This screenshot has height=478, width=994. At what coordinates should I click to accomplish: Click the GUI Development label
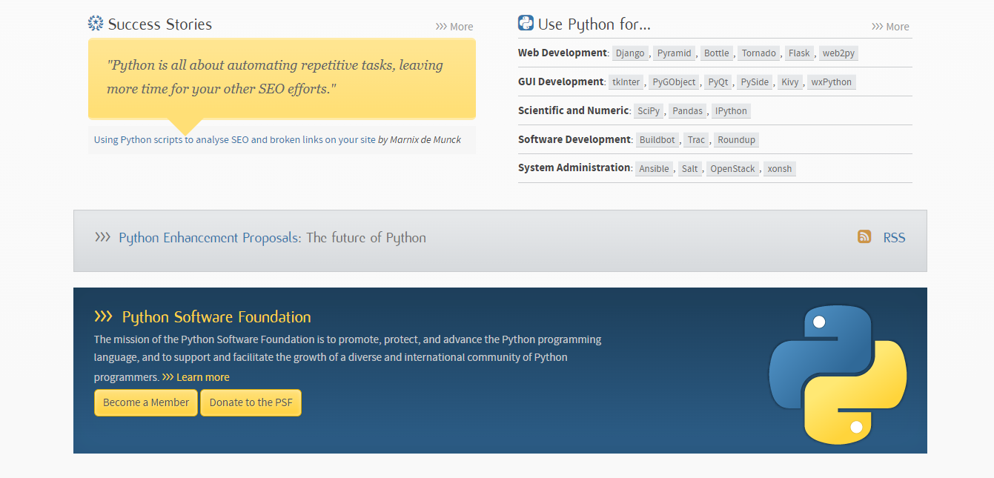pyautogui.click(x=561, y=82)
